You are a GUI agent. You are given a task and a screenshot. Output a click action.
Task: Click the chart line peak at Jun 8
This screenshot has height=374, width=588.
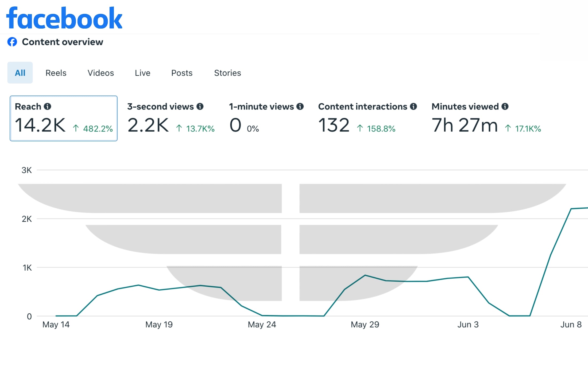click(571, 209)
